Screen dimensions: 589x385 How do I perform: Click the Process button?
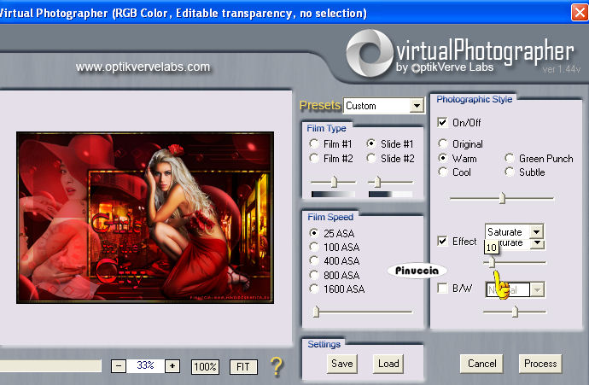pos(540,364)
